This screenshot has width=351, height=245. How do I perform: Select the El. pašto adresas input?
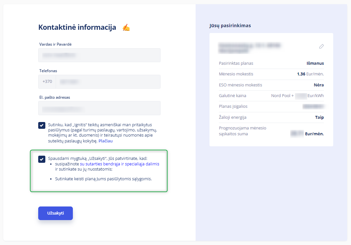point(99,108)
